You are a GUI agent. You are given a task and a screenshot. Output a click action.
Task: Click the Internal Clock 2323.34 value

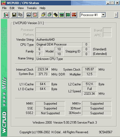pos(43,69)
